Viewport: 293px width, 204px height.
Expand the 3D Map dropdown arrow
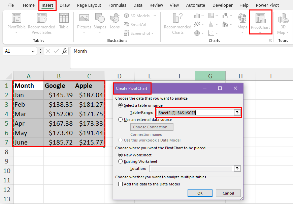pos(287,32)
